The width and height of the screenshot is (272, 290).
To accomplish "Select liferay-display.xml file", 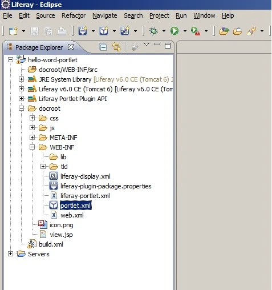I will [x=86, y=176].
